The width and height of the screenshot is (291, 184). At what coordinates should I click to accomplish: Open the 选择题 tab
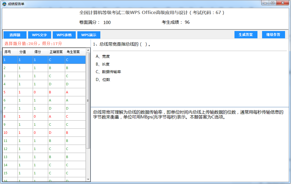point(15,35)
